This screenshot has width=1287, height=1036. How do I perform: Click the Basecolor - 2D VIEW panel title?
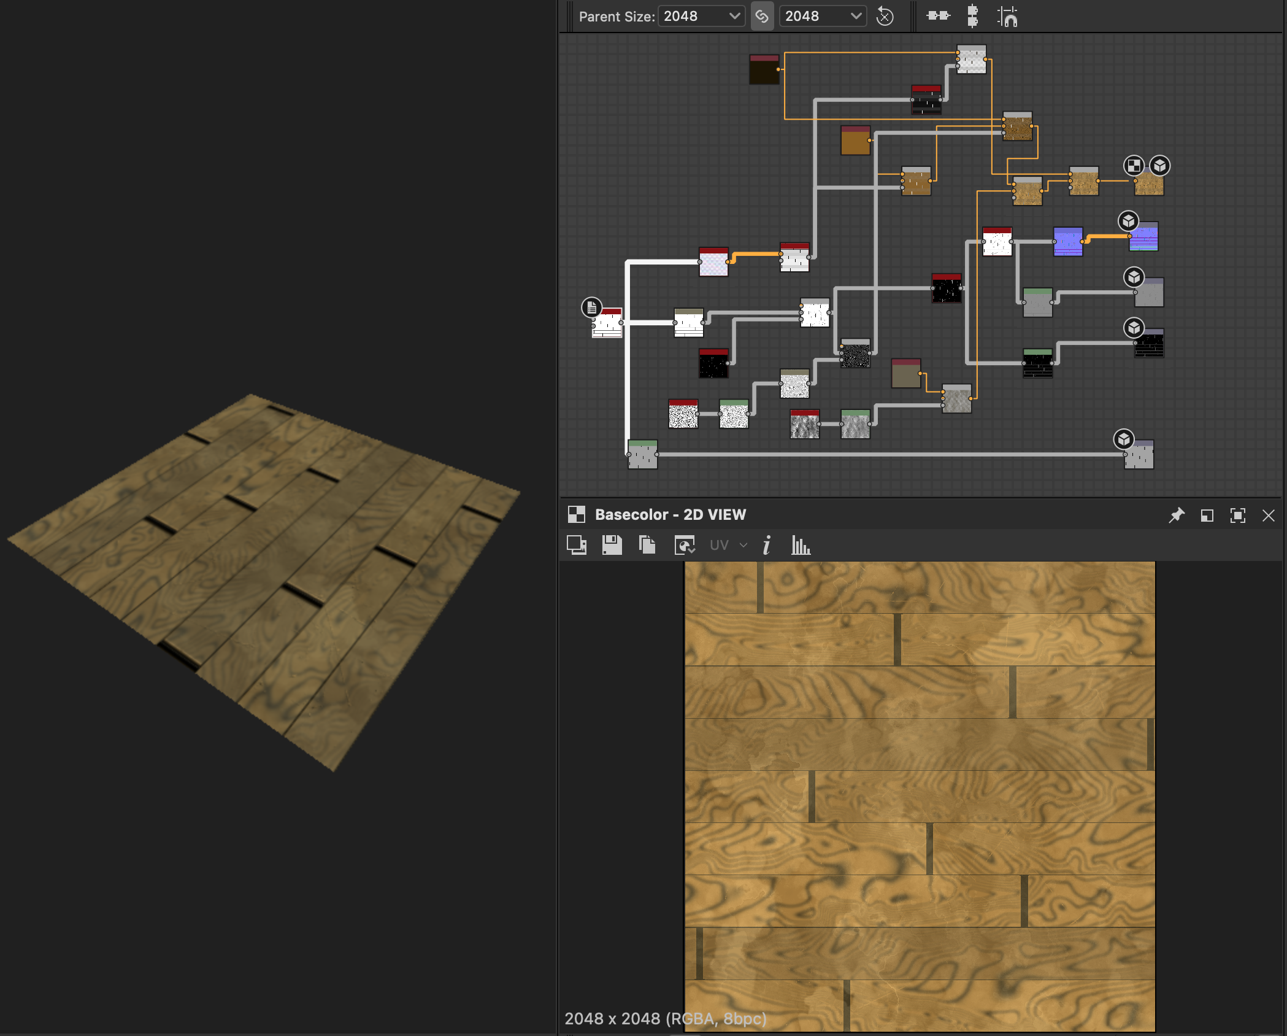tap(670, 515)
